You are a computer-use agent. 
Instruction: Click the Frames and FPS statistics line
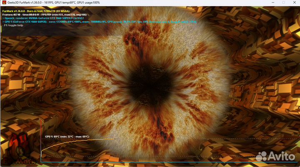coord(42,15)
